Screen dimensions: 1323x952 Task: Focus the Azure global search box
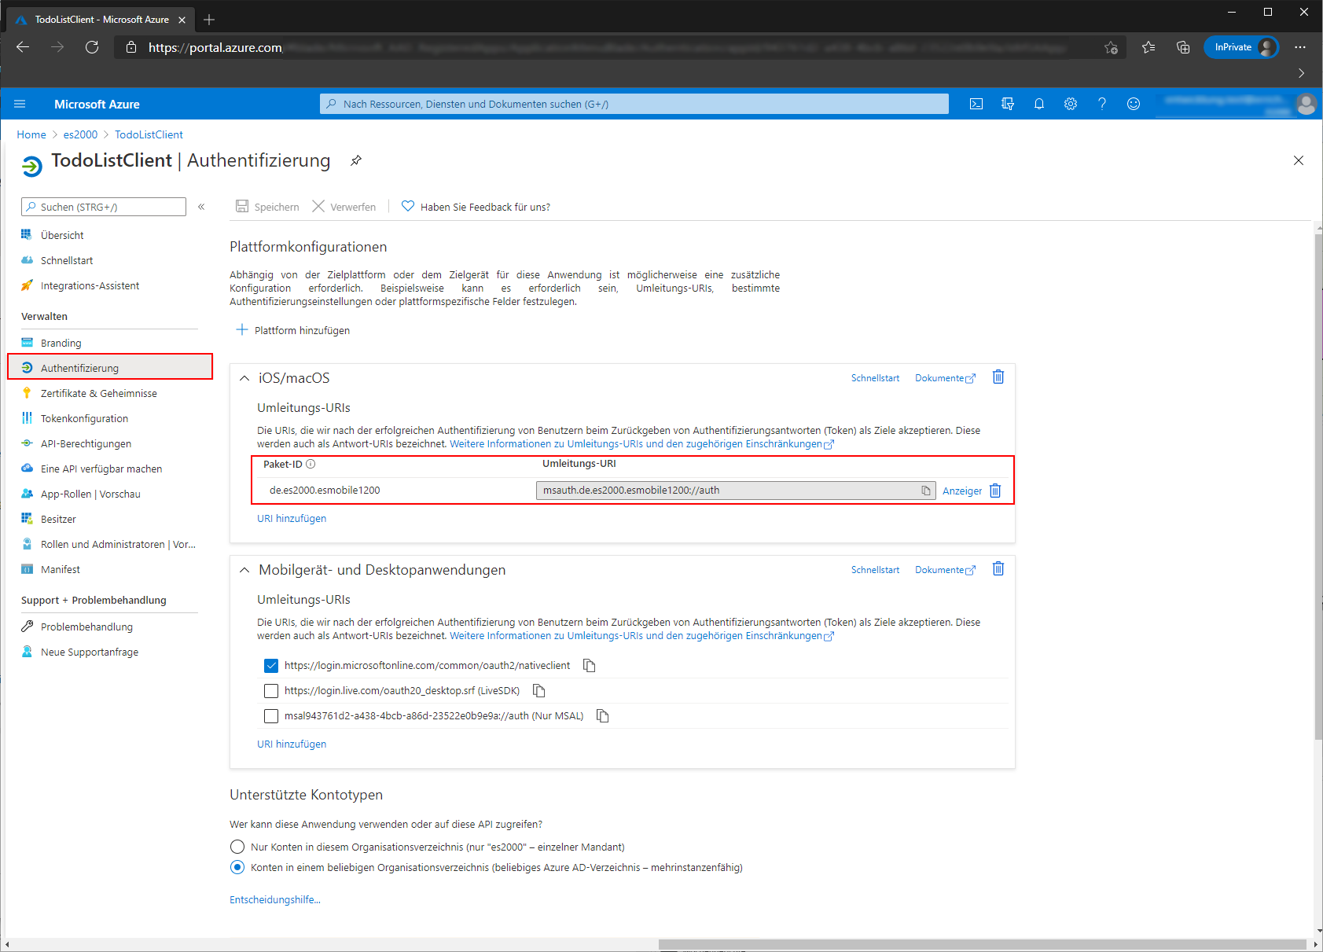pos(634,104)
